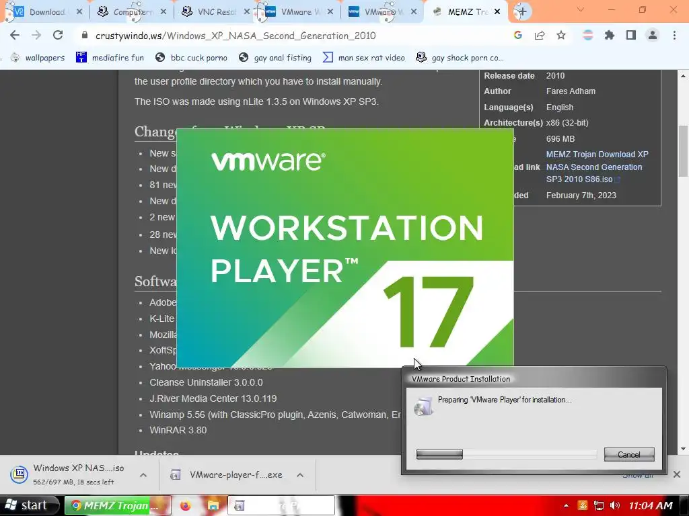This screenshot has height=516, width=689.
Task: Select the VMware installer taskbar button
Action: click(281, 505)
